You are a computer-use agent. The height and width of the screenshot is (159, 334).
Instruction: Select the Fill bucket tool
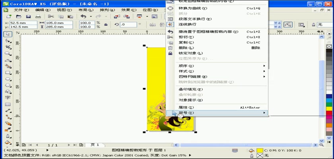click(8, 142)
